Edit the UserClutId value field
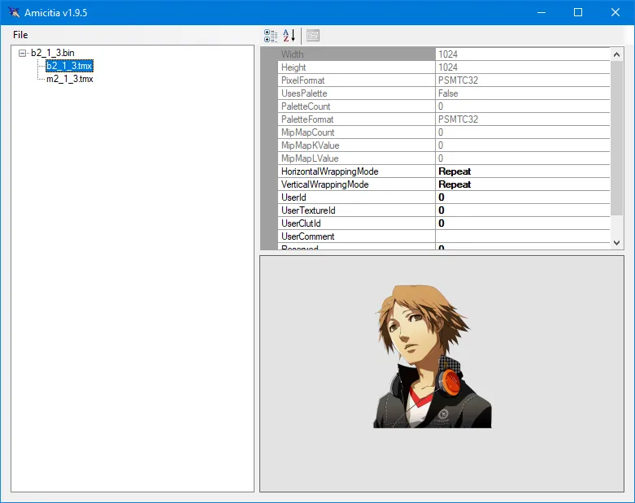The image size is (635, 503). tap(523, 223)
